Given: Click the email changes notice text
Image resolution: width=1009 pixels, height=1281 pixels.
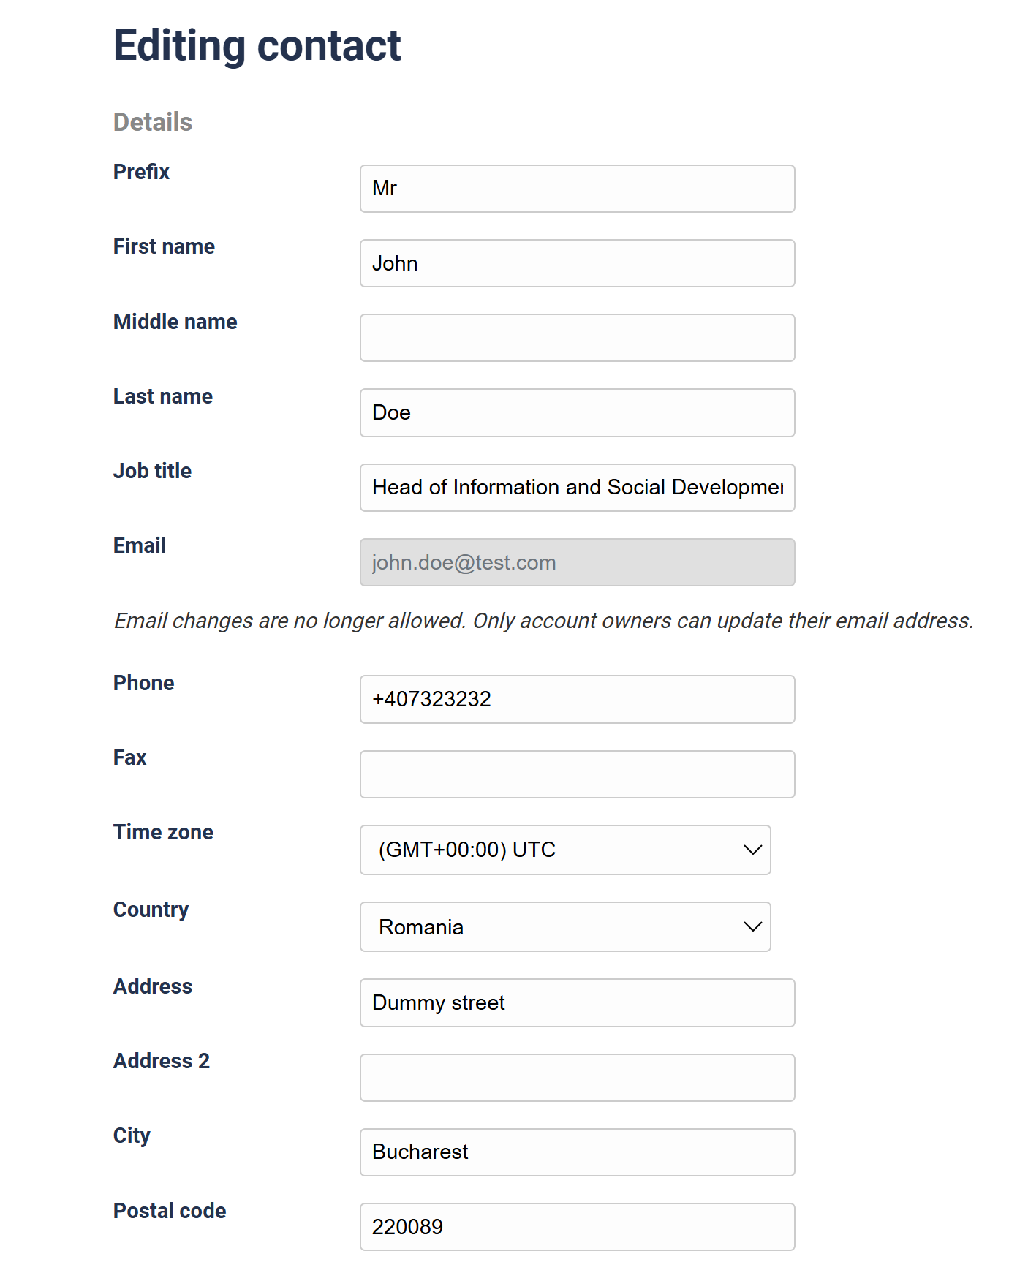Looking at the screenshot, I should tap(543, 621).
